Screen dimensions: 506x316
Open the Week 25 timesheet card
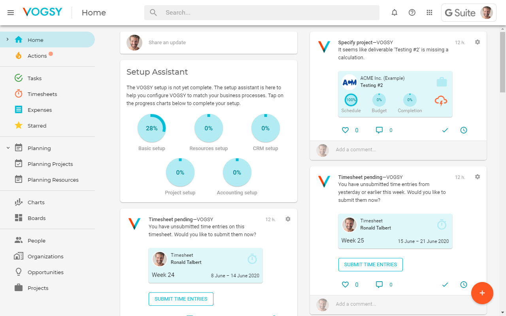click(x=395, y=231)
